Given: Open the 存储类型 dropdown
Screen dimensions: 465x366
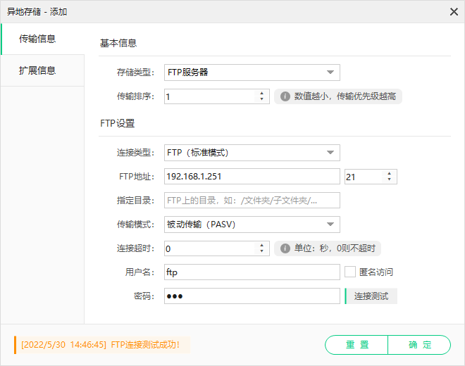Looking at the screenshot, I should tap(252, 72).
